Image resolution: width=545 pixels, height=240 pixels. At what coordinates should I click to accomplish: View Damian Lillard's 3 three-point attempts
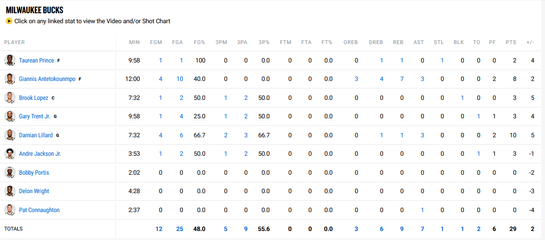(246, 135)
